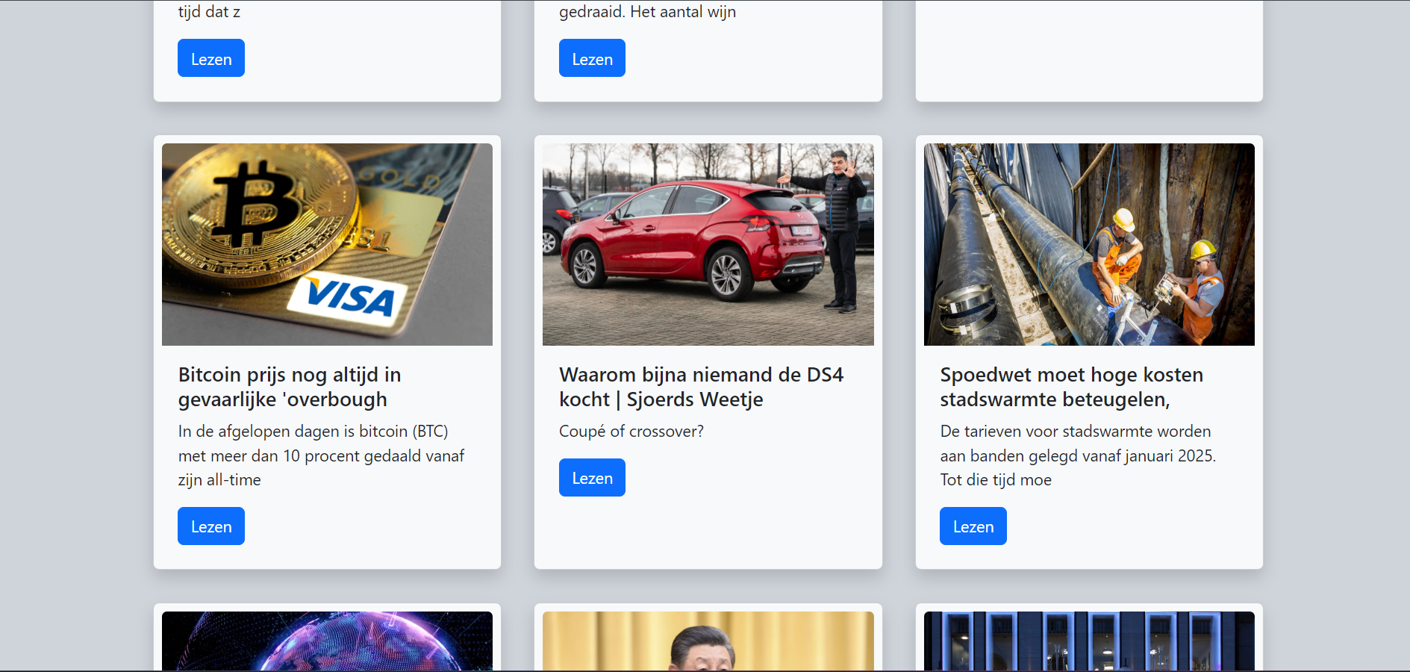
Task: Click the red DS4 car photo
Action: click(x=708, y=244)
